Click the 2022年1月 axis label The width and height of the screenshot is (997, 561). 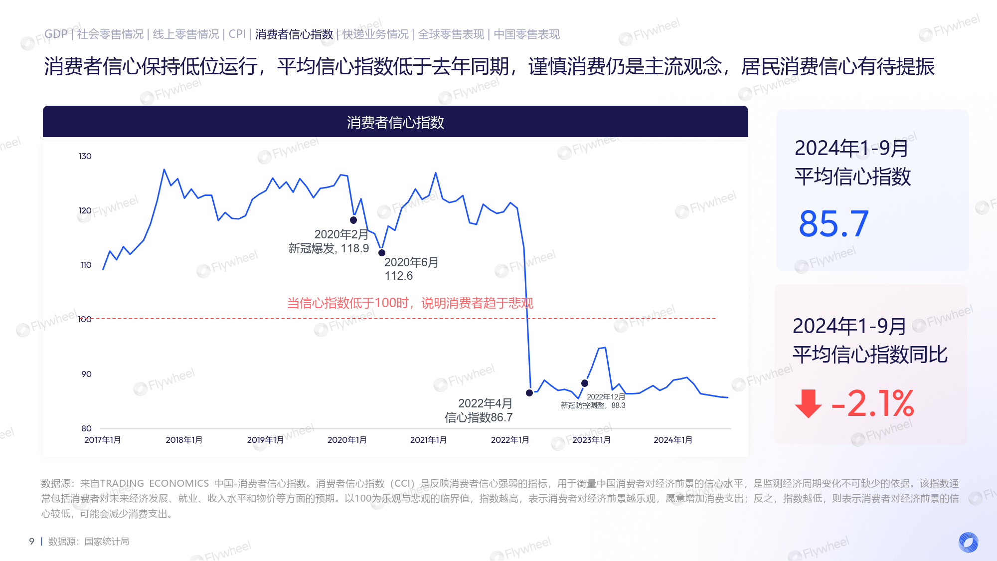510,440
